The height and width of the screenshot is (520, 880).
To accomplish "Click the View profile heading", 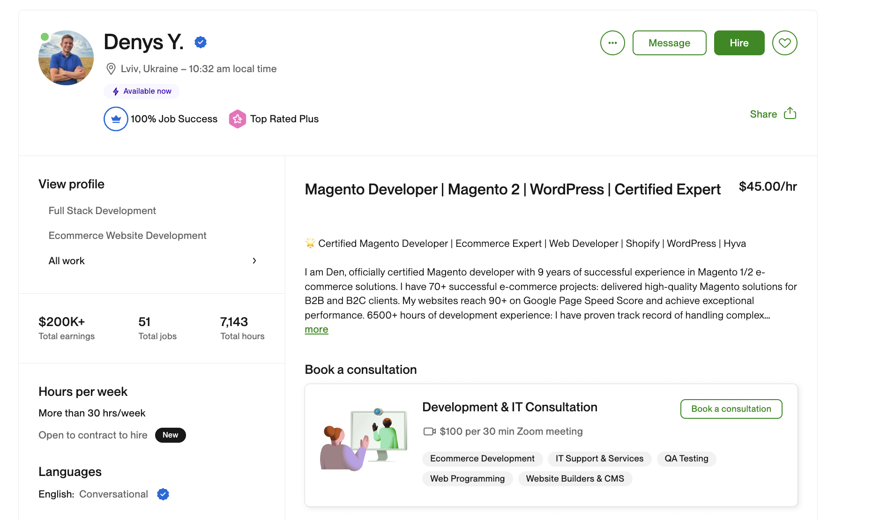I will pos(71,184).
